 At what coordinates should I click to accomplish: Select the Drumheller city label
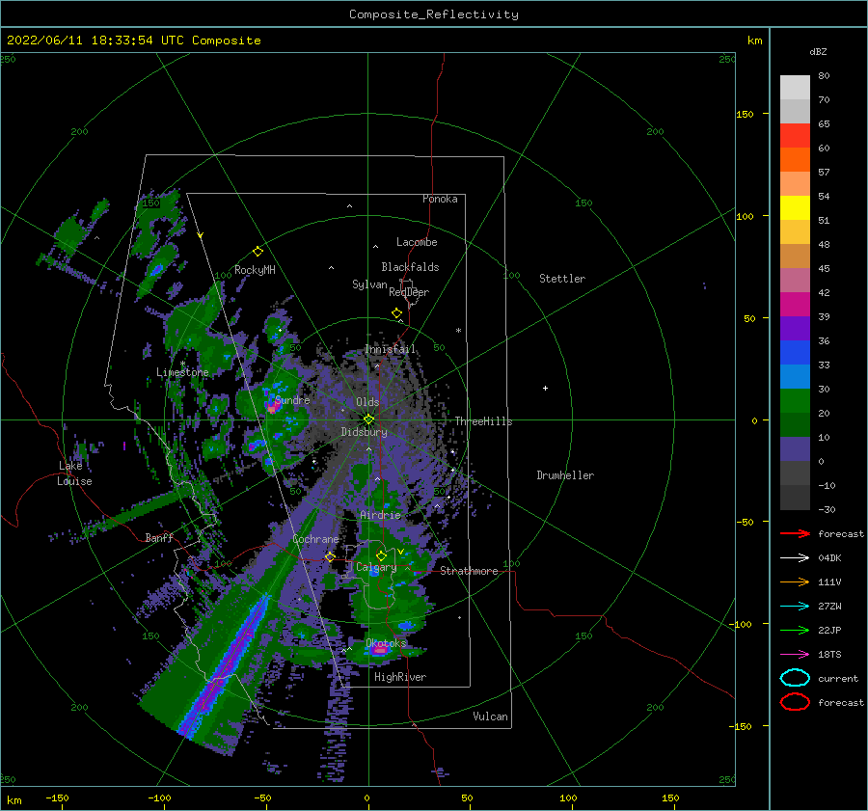[565, 475]
